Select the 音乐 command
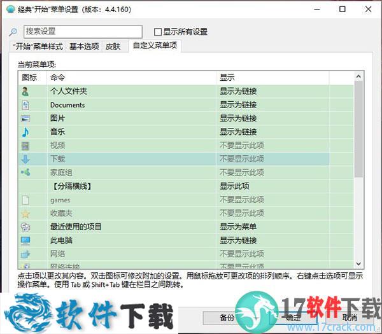382x334 pixels. pos(57,132)
